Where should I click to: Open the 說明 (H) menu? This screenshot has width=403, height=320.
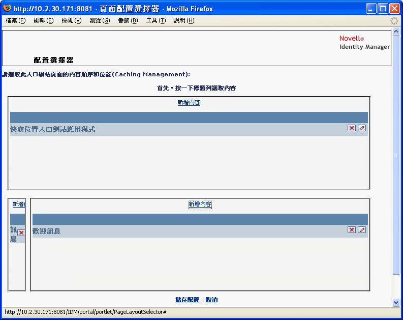(184, 20)
